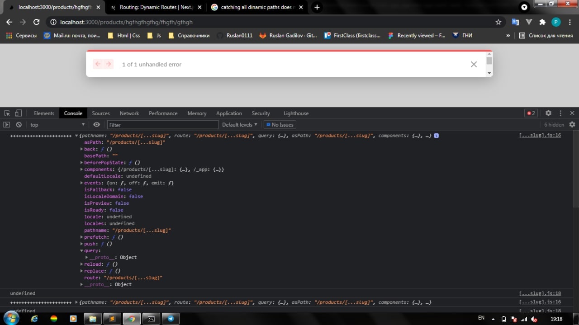Expand the 'components' property
The image size is (579, 325).
pos(82,170)
